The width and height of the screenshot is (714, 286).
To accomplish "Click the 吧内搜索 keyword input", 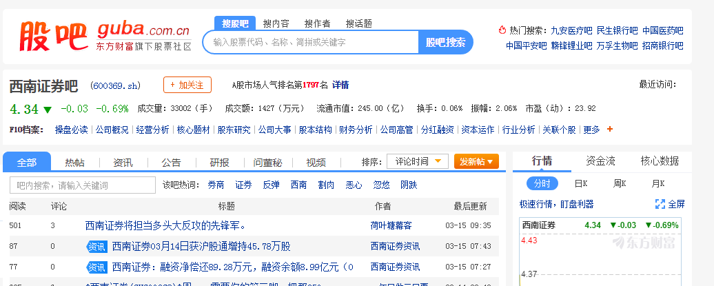I will coord(83,185).
